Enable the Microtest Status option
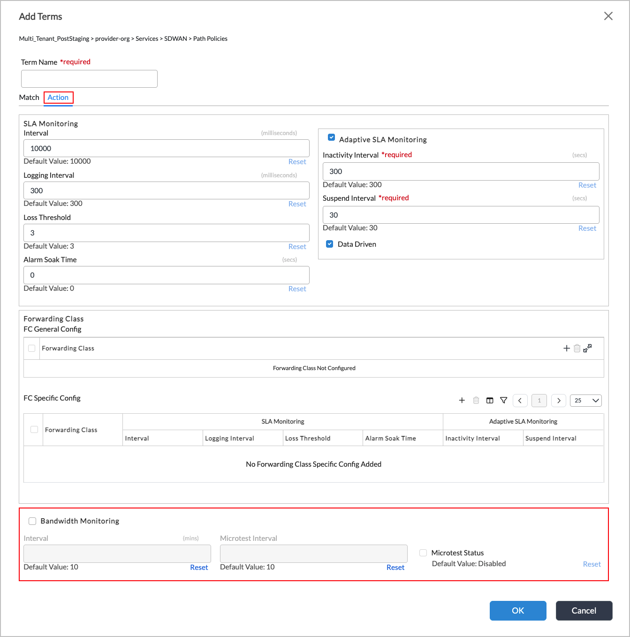This screenshot has height=637, width=630. [423, 553]
